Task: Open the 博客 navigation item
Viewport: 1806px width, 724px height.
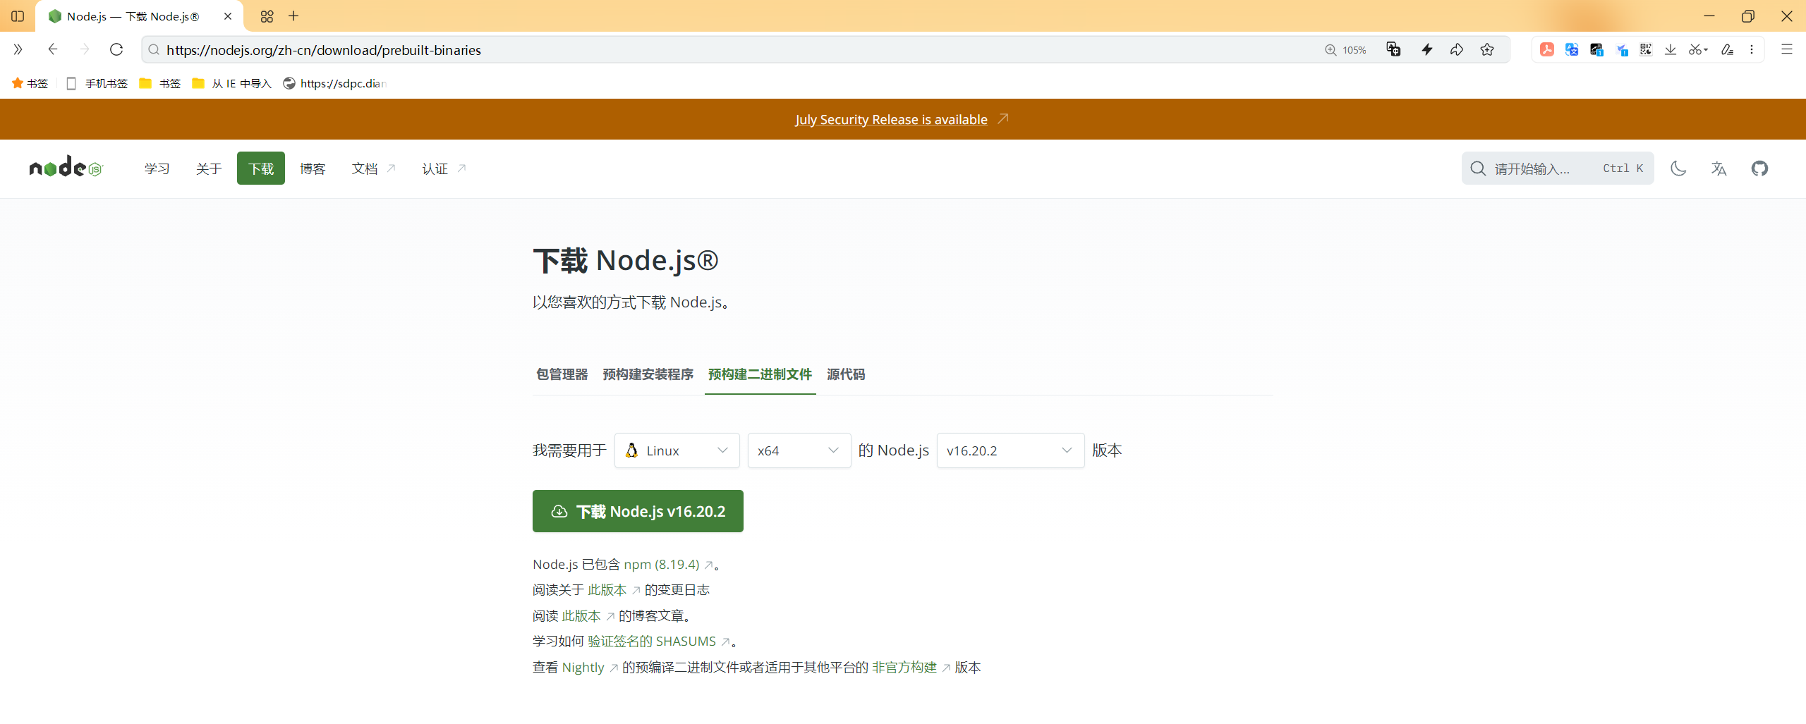Action: [x=313, y=168]
